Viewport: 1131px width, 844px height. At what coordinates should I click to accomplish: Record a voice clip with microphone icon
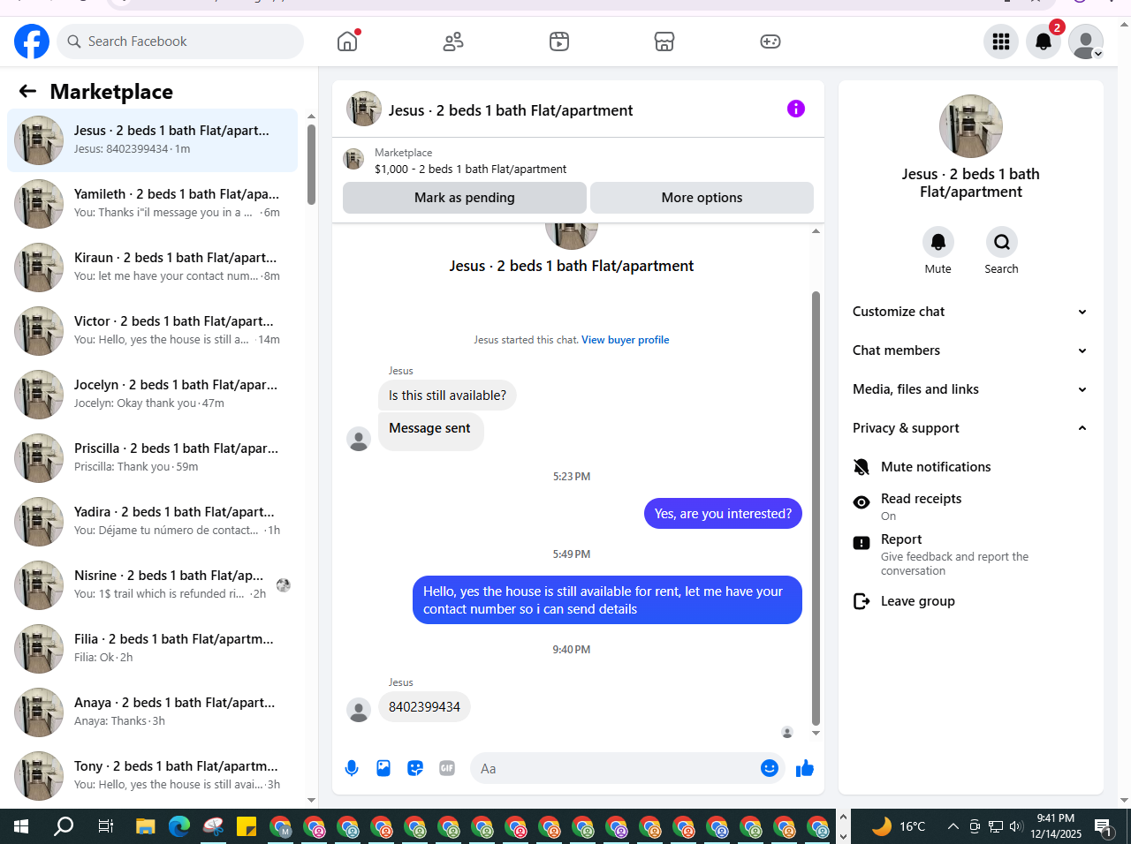point(352,768)
